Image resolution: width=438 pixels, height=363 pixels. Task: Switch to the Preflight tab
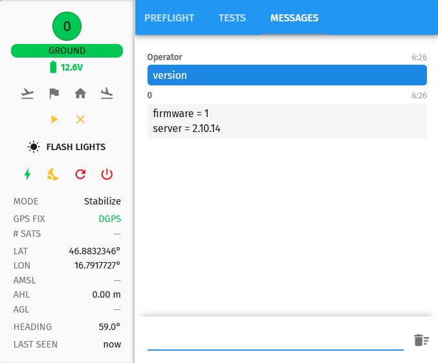(x=170, y=18)
